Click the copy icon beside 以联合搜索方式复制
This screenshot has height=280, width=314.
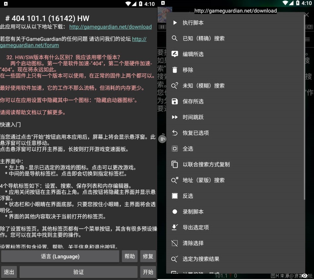pos(175,164)
